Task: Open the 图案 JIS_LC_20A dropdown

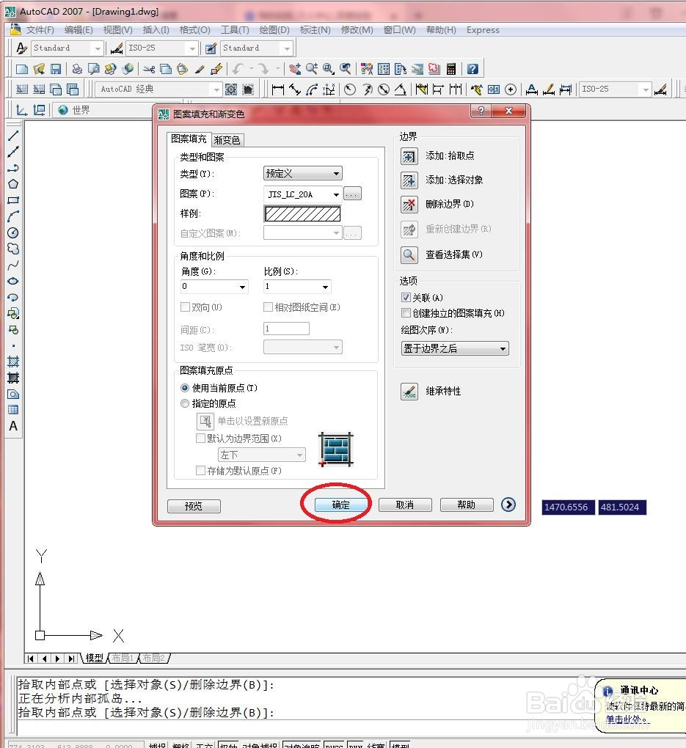Action: (x=303, y=194)
